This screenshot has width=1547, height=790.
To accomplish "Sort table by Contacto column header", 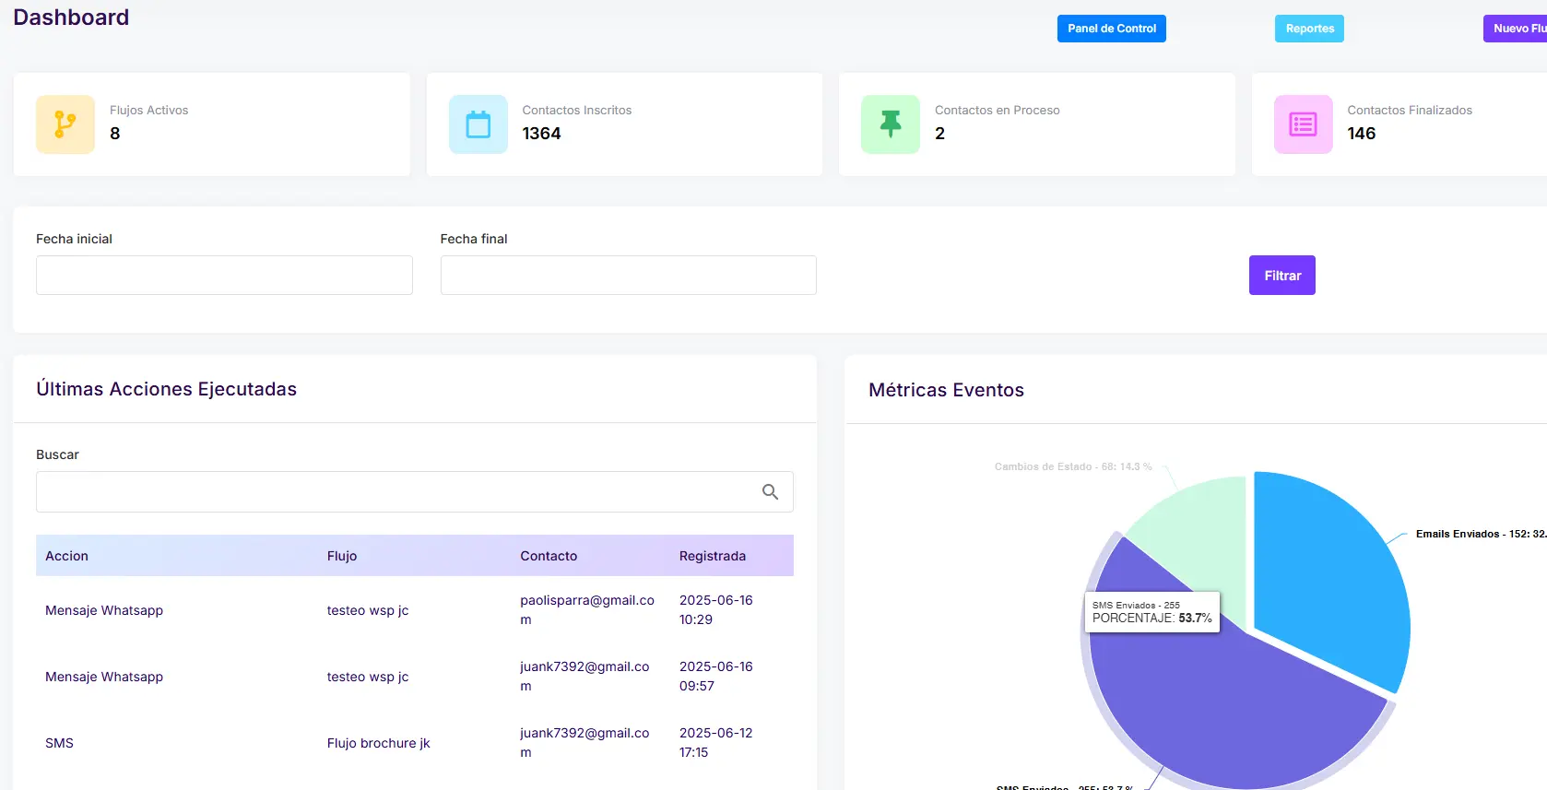I will pos(549,556).
